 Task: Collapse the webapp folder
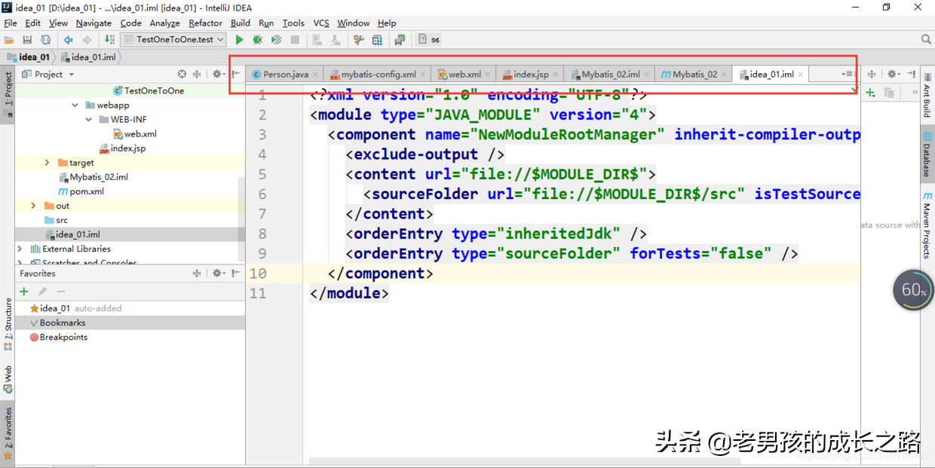pos(75,105)
